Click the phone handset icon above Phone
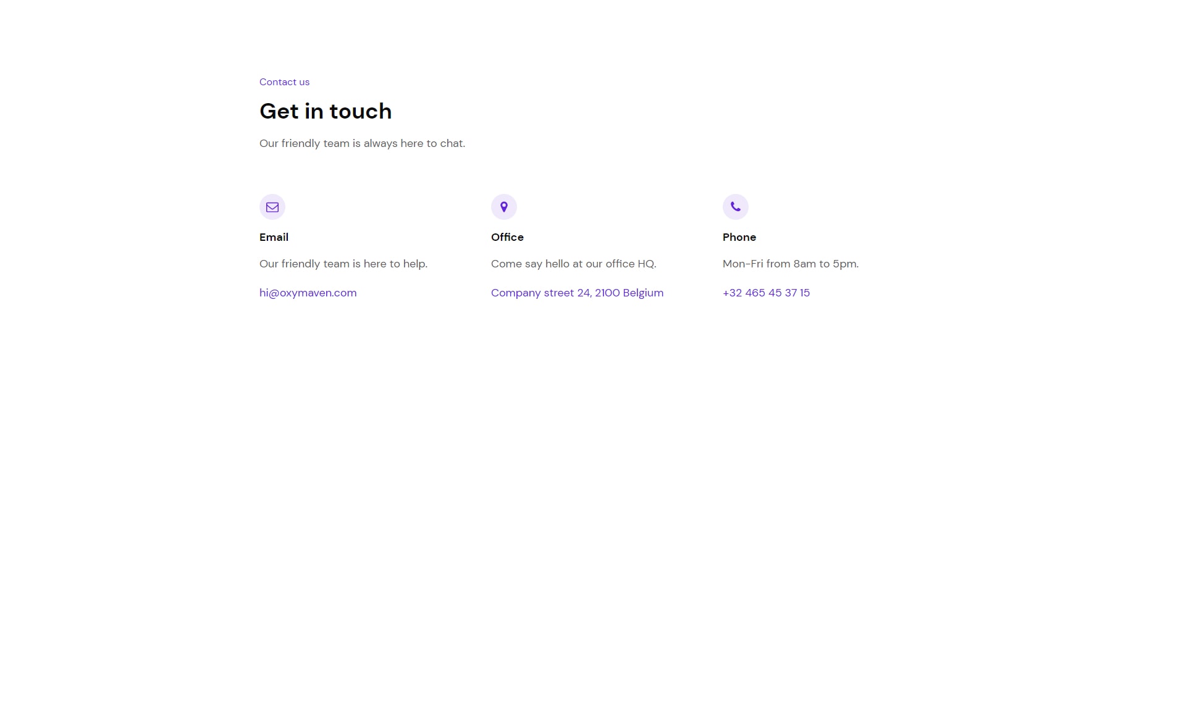Screen dimensions: 1186x704 (736, 207)
